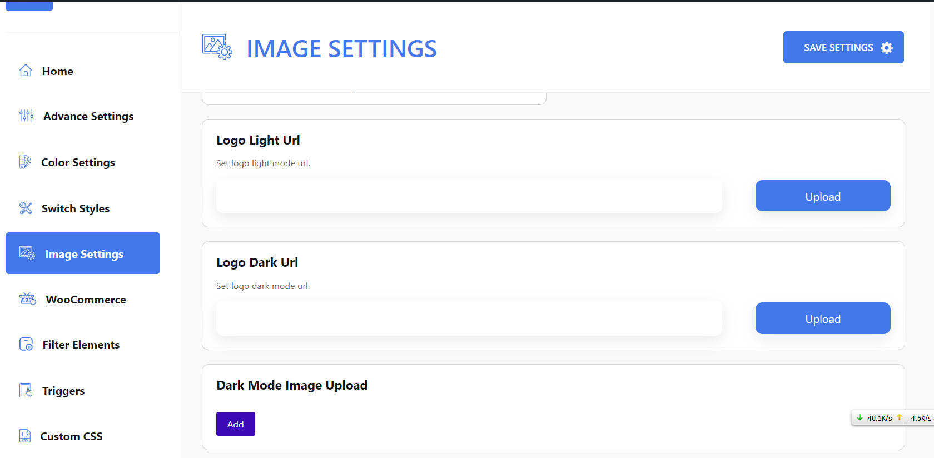
Task: Click the Advance Settings sliders icon
Action: [26, 116]
